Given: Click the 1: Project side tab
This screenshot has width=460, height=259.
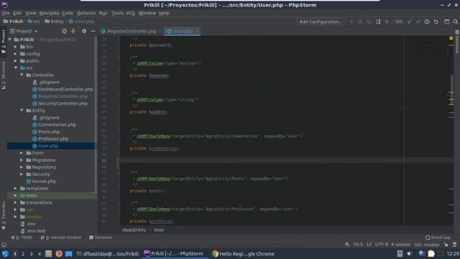Looking at the screenshot, I should point(3,41).
